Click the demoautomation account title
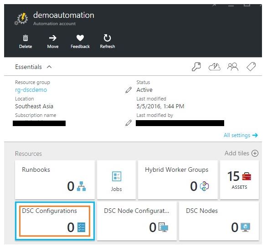Screen dimensions: 267x249 pos(64,15)
